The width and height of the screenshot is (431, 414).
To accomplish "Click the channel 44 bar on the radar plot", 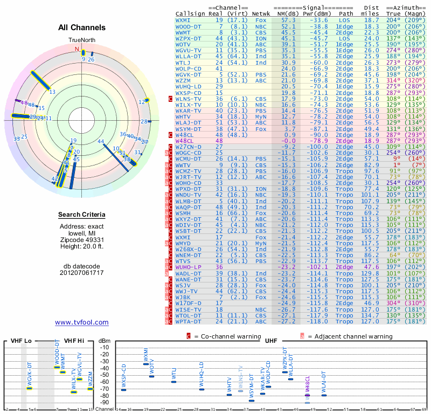I will (116, 157).
